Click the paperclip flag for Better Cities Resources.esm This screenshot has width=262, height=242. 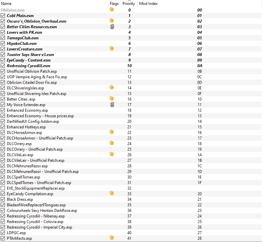(112, 27)
